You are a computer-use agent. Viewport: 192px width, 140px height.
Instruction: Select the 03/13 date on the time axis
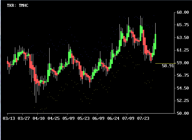8,118
